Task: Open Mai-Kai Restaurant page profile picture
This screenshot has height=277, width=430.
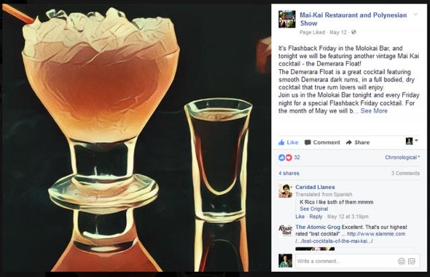Action: coord(287,19)
